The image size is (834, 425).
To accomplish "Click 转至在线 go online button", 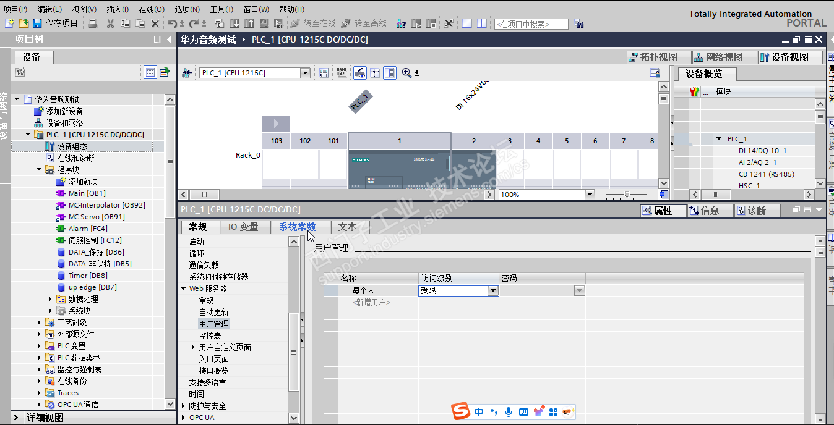I will [313, 23].
